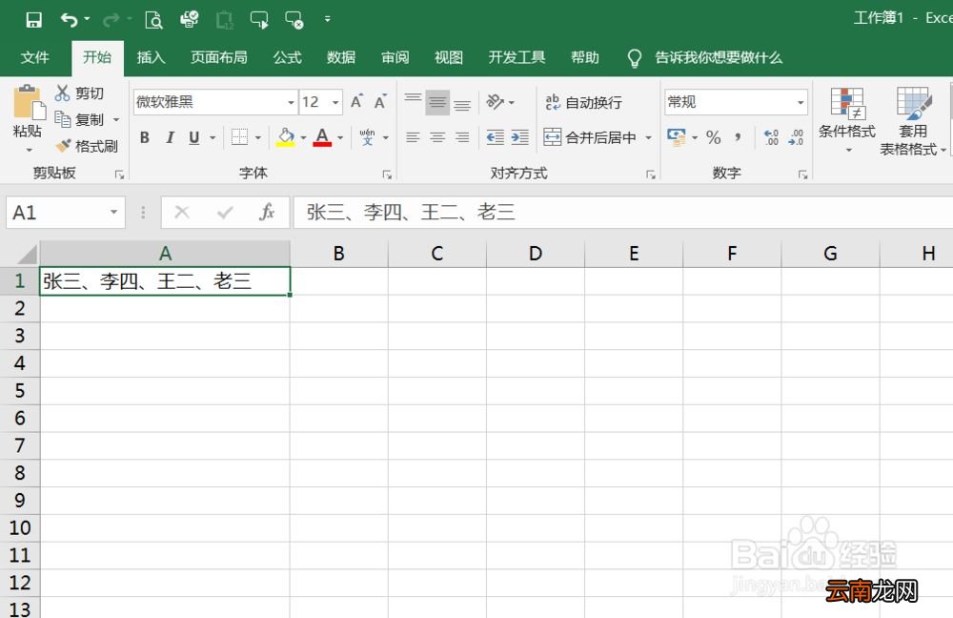The width and height of the screenshot is (953, 618).
Task: Apply accounting number format
Action: click(x=676, y=137)
